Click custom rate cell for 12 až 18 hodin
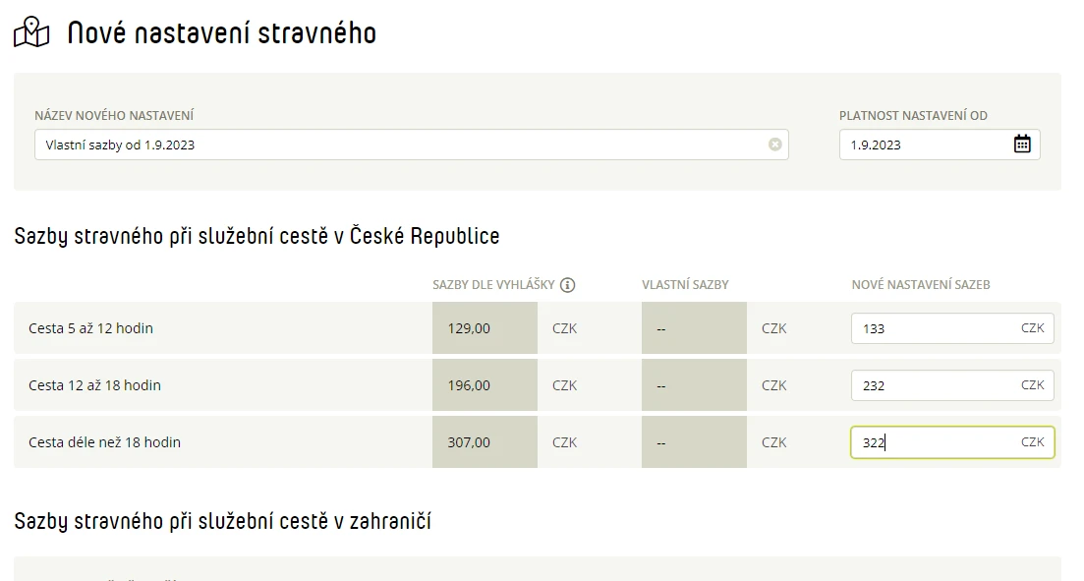The height and width of the screenshot is (581, 1084). click(694, 385)
